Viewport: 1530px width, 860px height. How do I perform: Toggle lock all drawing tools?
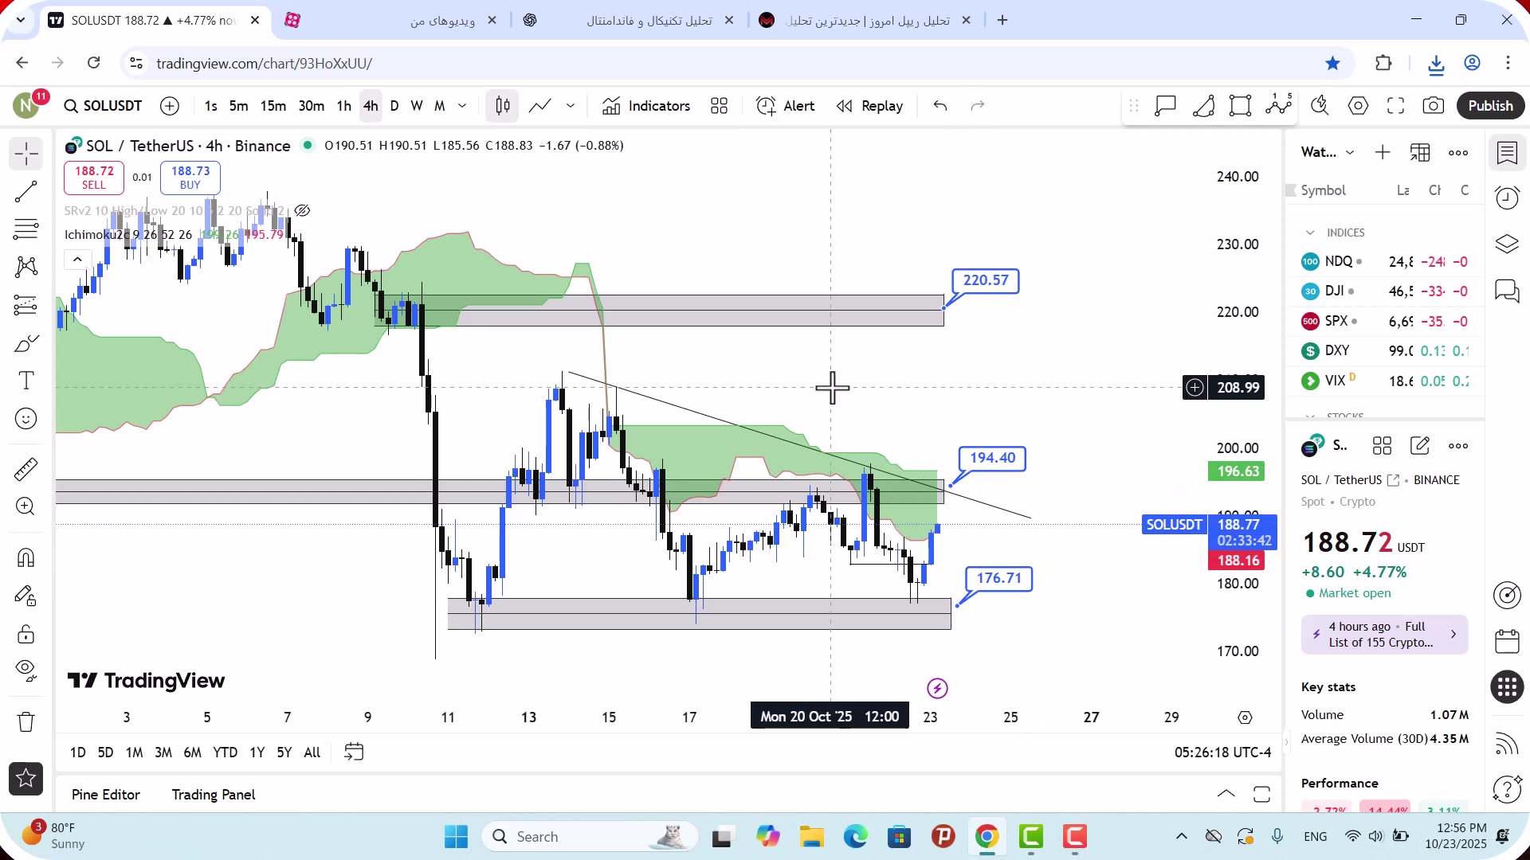26,634
